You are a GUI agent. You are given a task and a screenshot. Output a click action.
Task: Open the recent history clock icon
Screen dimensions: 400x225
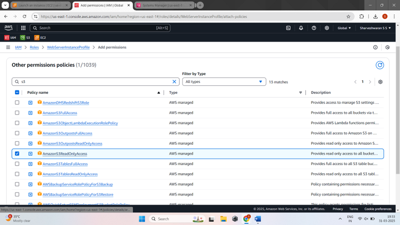388,47
